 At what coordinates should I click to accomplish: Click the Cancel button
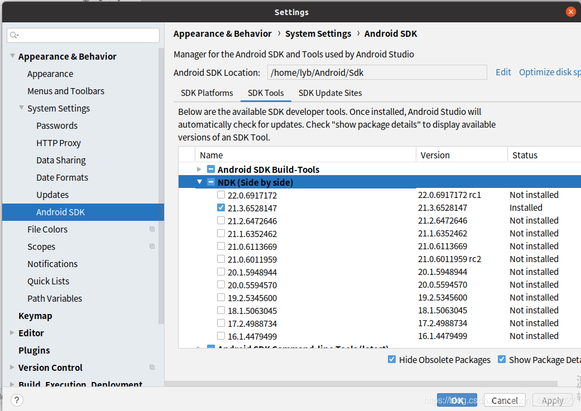point(505,400)
